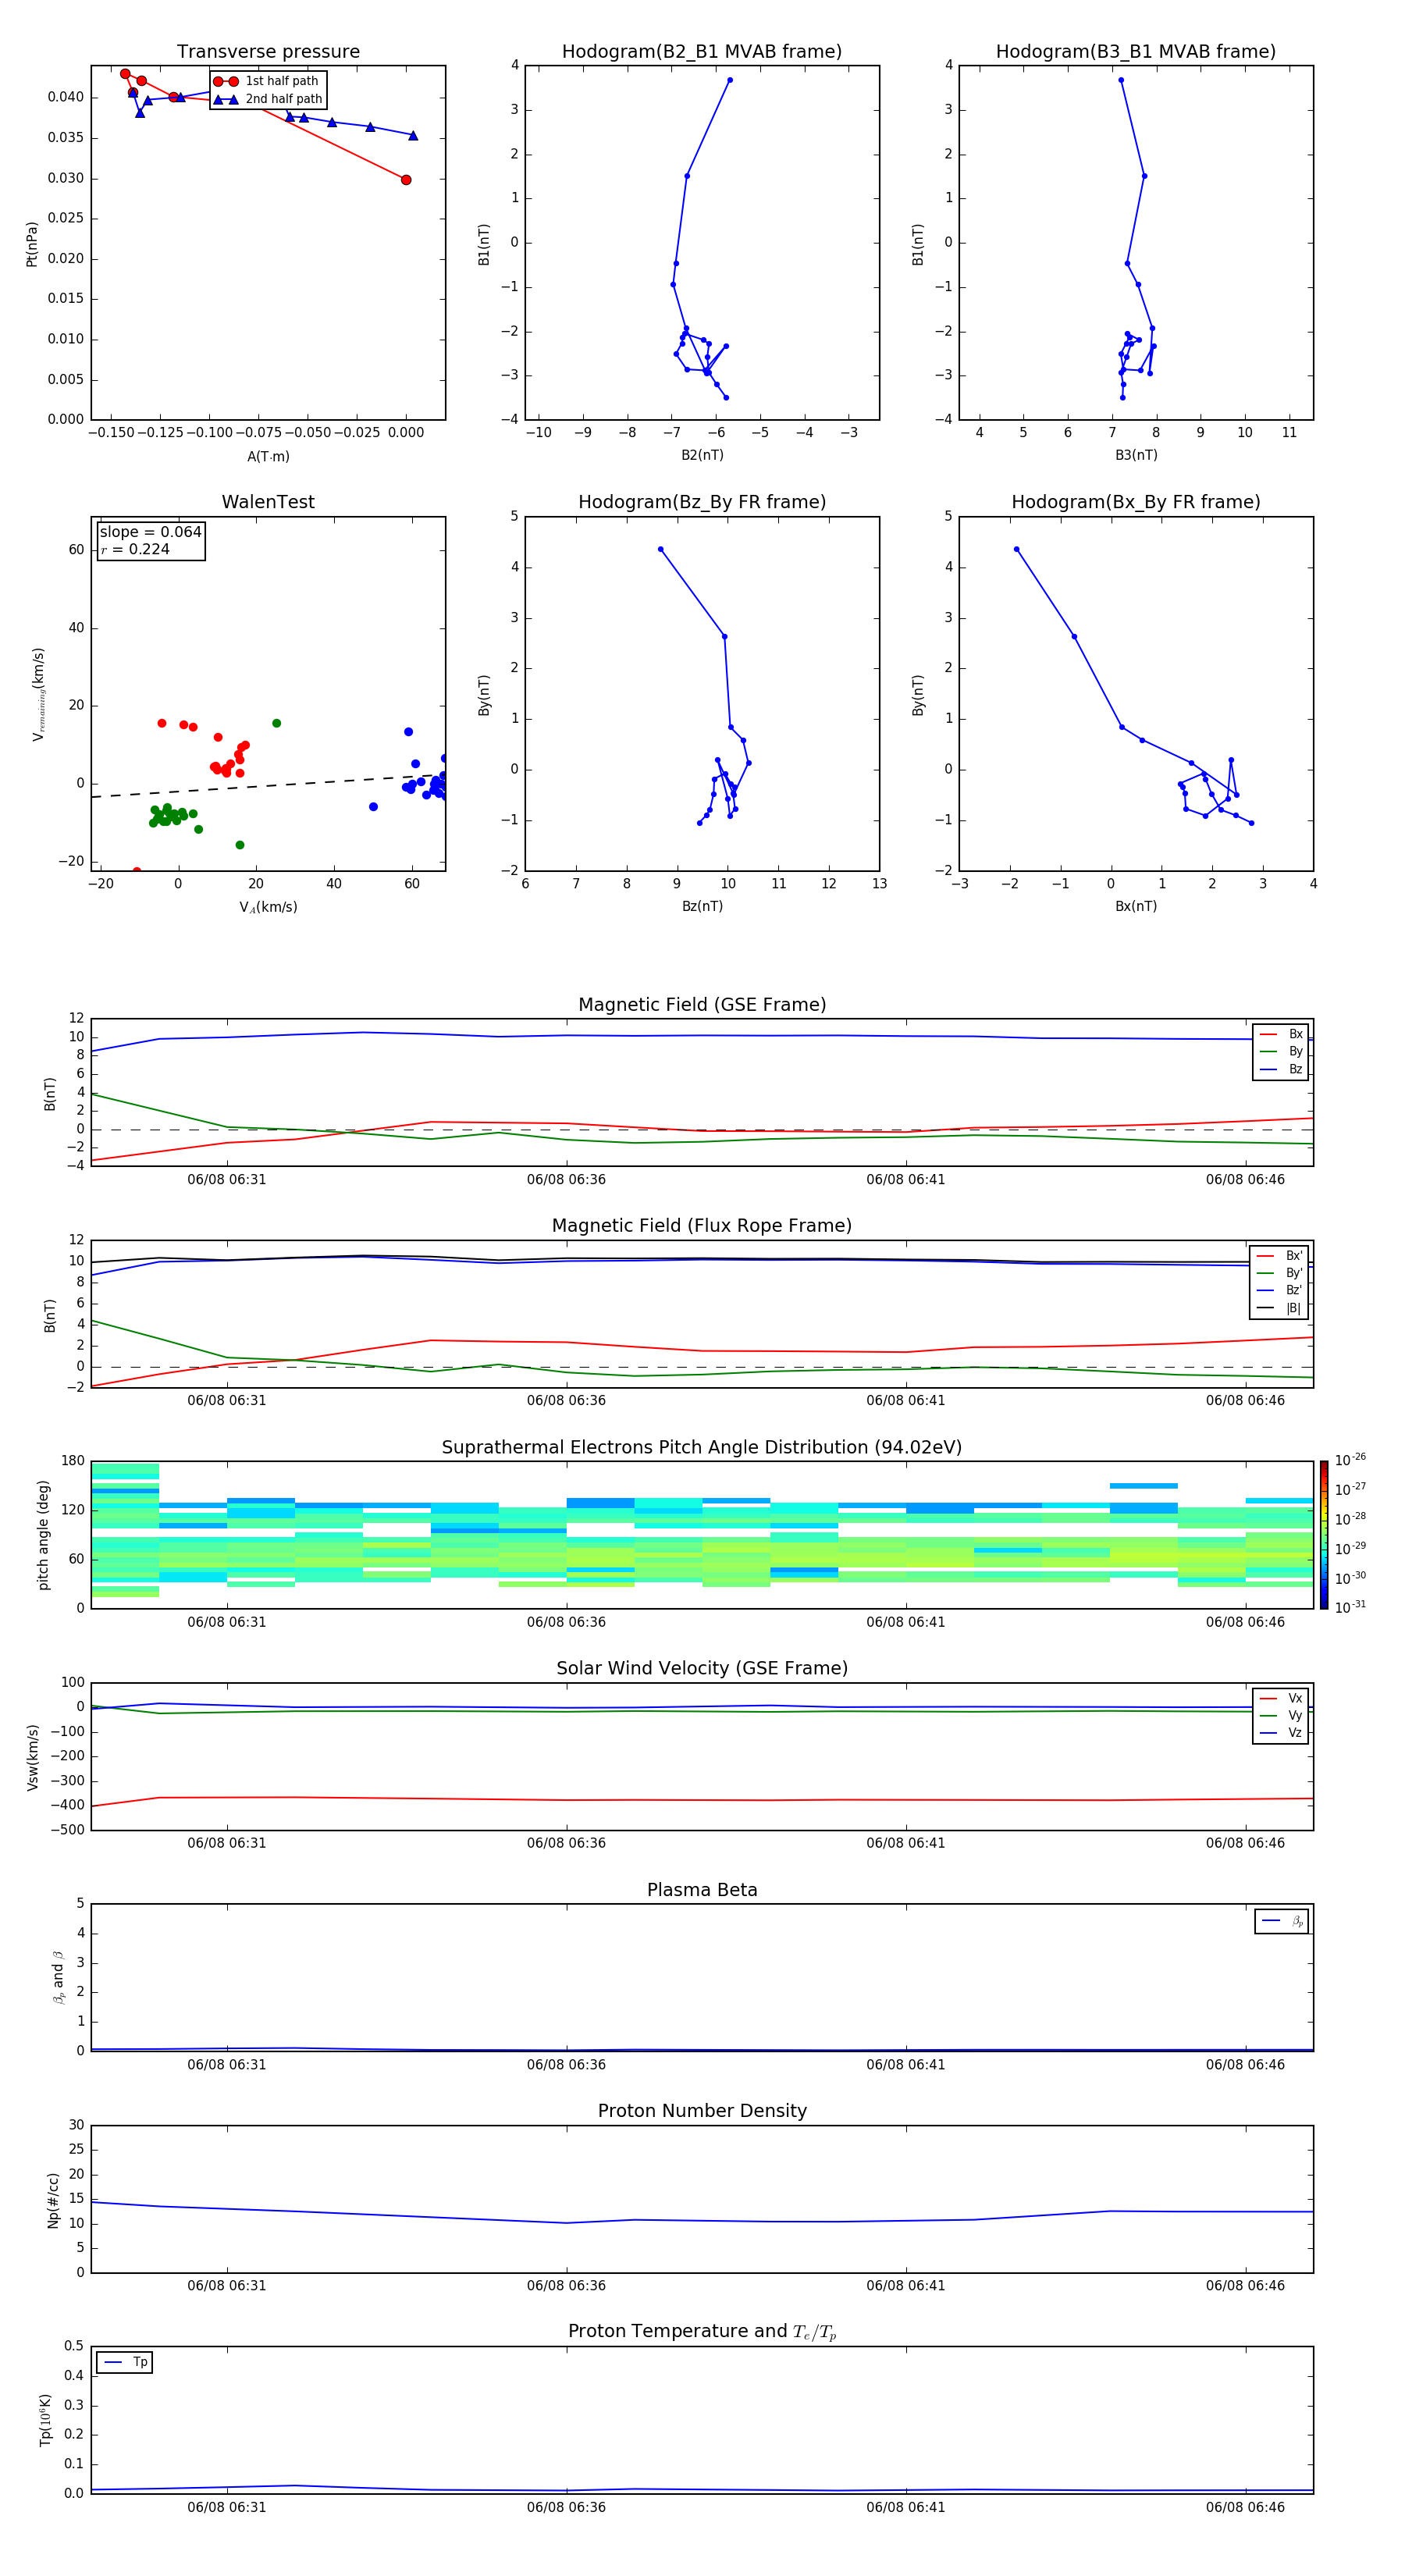
Task: Click the '2nd half path' legend entry
Action: [x=268, y=99]
